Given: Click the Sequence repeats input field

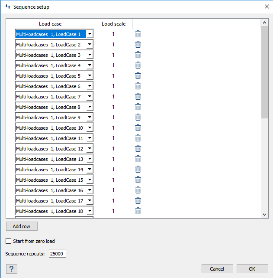Looking at the screenshot, I should (57, 254).
